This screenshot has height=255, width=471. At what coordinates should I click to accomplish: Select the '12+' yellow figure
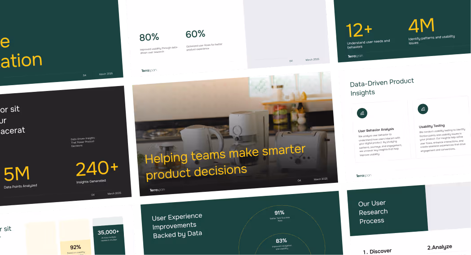click(359, 30)
